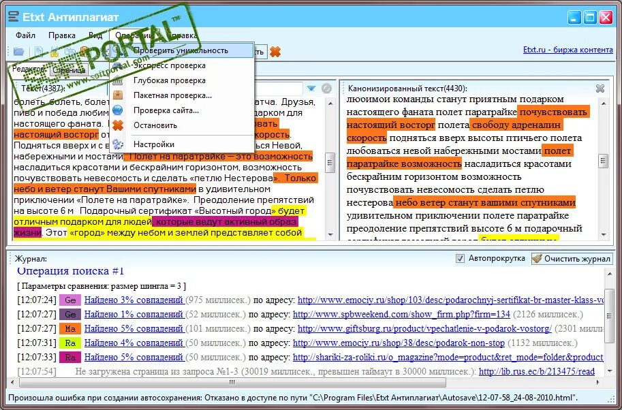622x410 pixels.
Task: Click the journal scroll-right arrow
Action: pos(598,383)
